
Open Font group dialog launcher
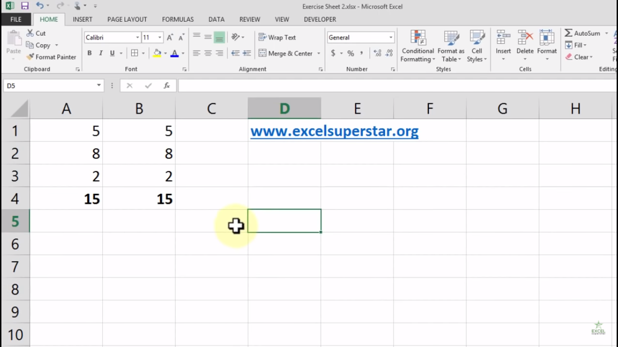click(184, 70)
